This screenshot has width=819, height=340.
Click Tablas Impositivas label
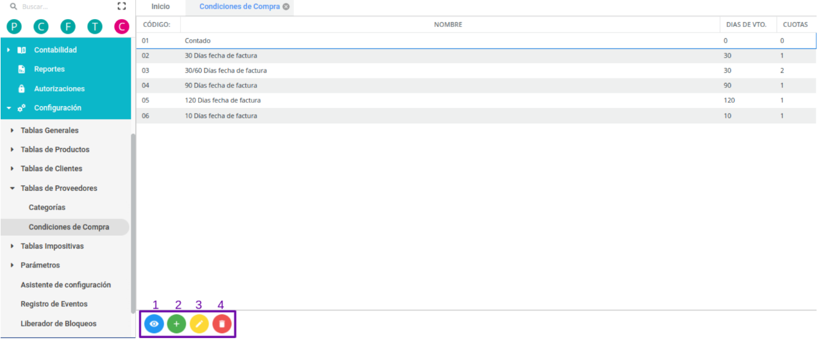[52, 246]
